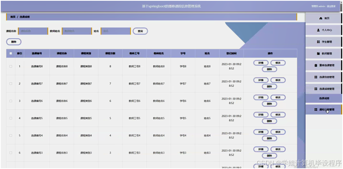Click the 登记时间 column header

coord(231,53)
